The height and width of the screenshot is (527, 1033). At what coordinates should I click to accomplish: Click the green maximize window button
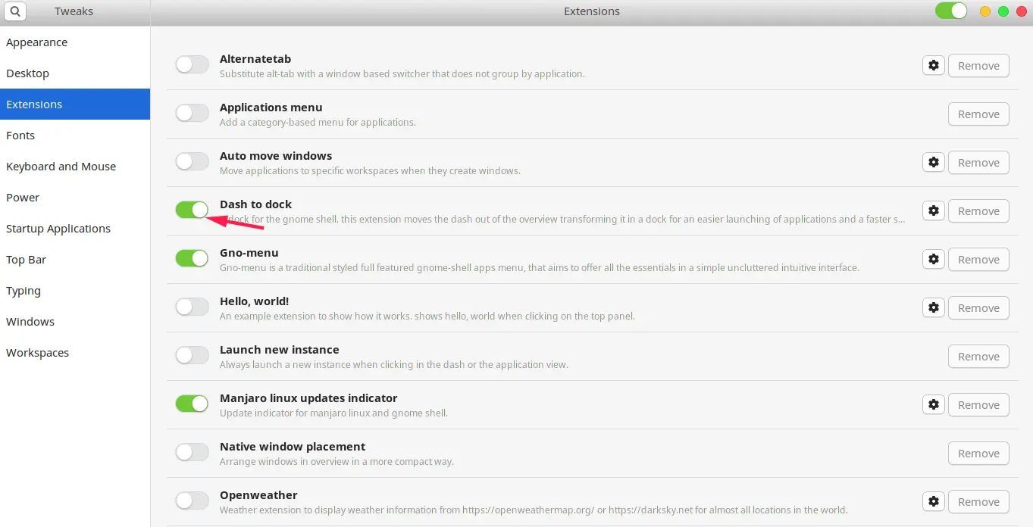click(1003, 11)
